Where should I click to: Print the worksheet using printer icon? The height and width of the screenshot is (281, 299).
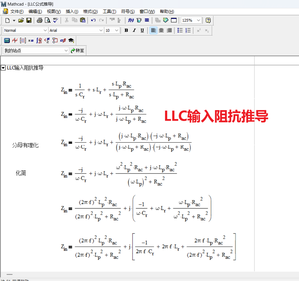point(40,20)
